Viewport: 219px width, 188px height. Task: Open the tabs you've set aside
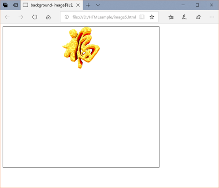pos(5,5)
